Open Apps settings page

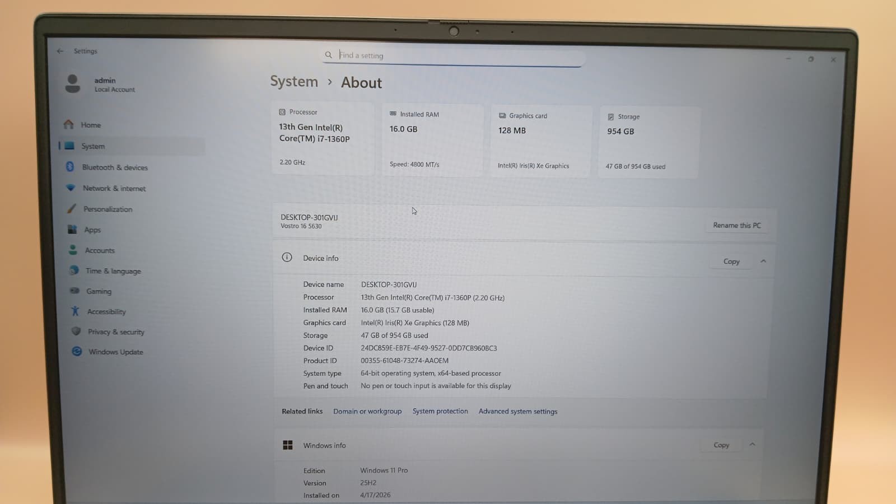tap(92, 230)
